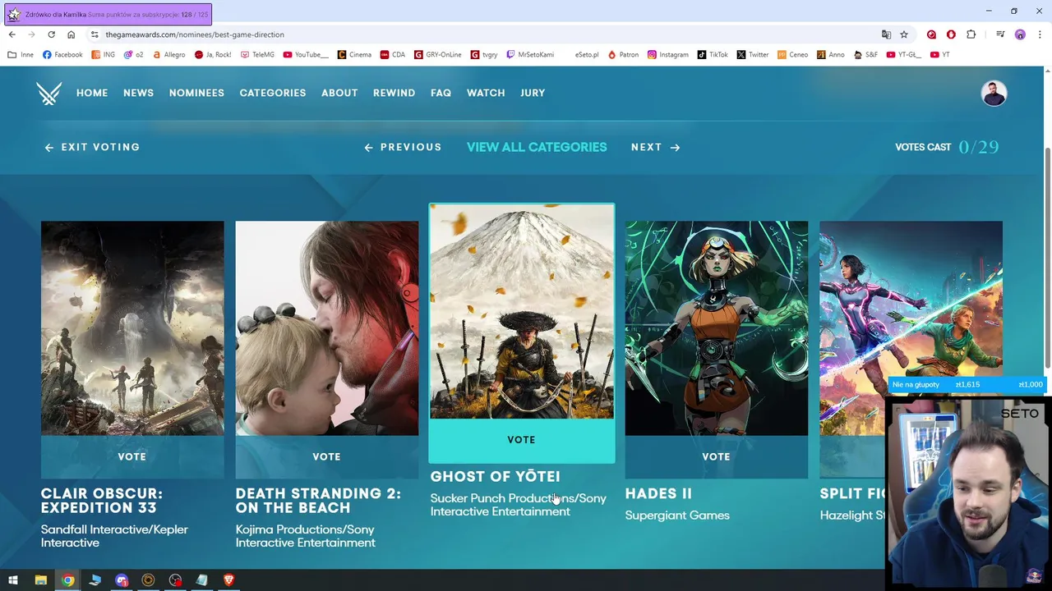The width and height of the screenshot is (1052, 591).
Task: Open the Allegro bookmark
Action: click(x=168, y=55)
